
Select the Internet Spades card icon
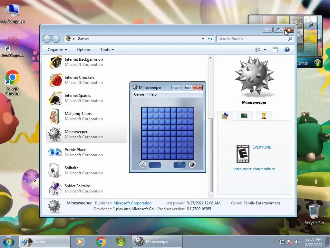click(x=55, y=98)
